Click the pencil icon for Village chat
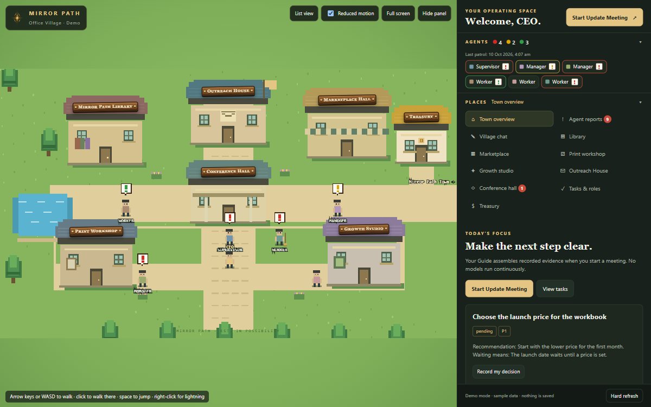 [473, 137]
